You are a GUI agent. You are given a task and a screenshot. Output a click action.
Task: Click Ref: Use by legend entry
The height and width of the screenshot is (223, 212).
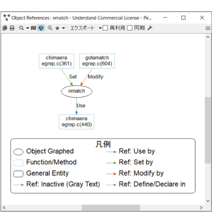coord(130,151)
